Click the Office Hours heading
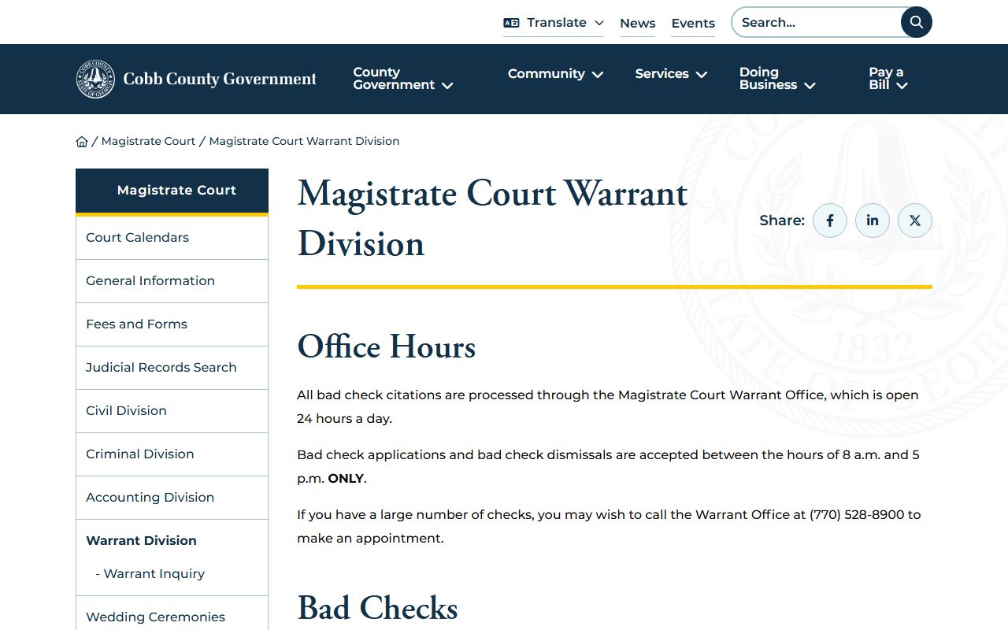 pos(387,346)
